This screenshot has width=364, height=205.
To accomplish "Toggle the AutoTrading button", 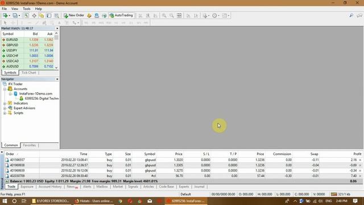I will point(121,15).
